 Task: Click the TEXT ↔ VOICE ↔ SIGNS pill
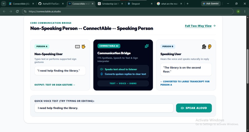[x=123, y=83]
